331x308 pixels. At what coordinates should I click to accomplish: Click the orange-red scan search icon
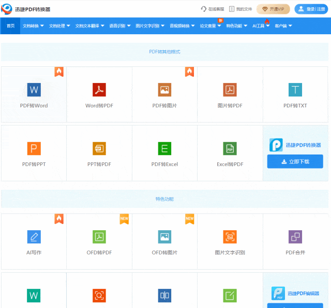tap(99, 296)
